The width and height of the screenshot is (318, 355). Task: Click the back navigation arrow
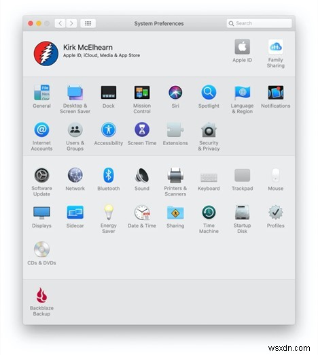pos(60,23)
